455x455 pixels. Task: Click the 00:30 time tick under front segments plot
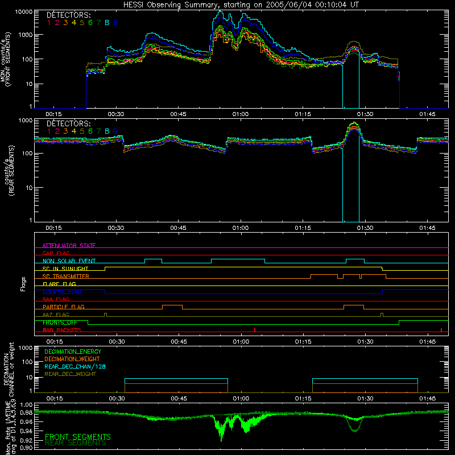click(116, 114)
